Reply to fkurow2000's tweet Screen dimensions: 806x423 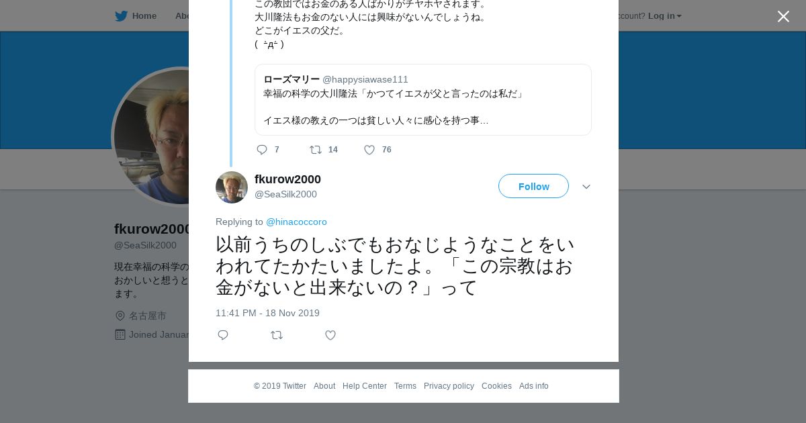(x=223, y=335)
